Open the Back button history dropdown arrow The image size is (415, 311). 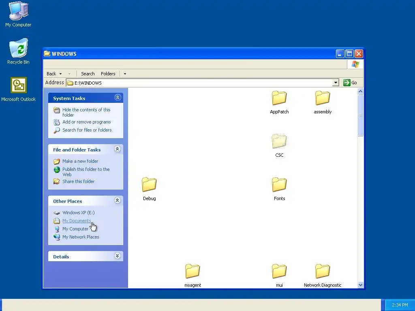pyautogui.click(x=61, y=74)
